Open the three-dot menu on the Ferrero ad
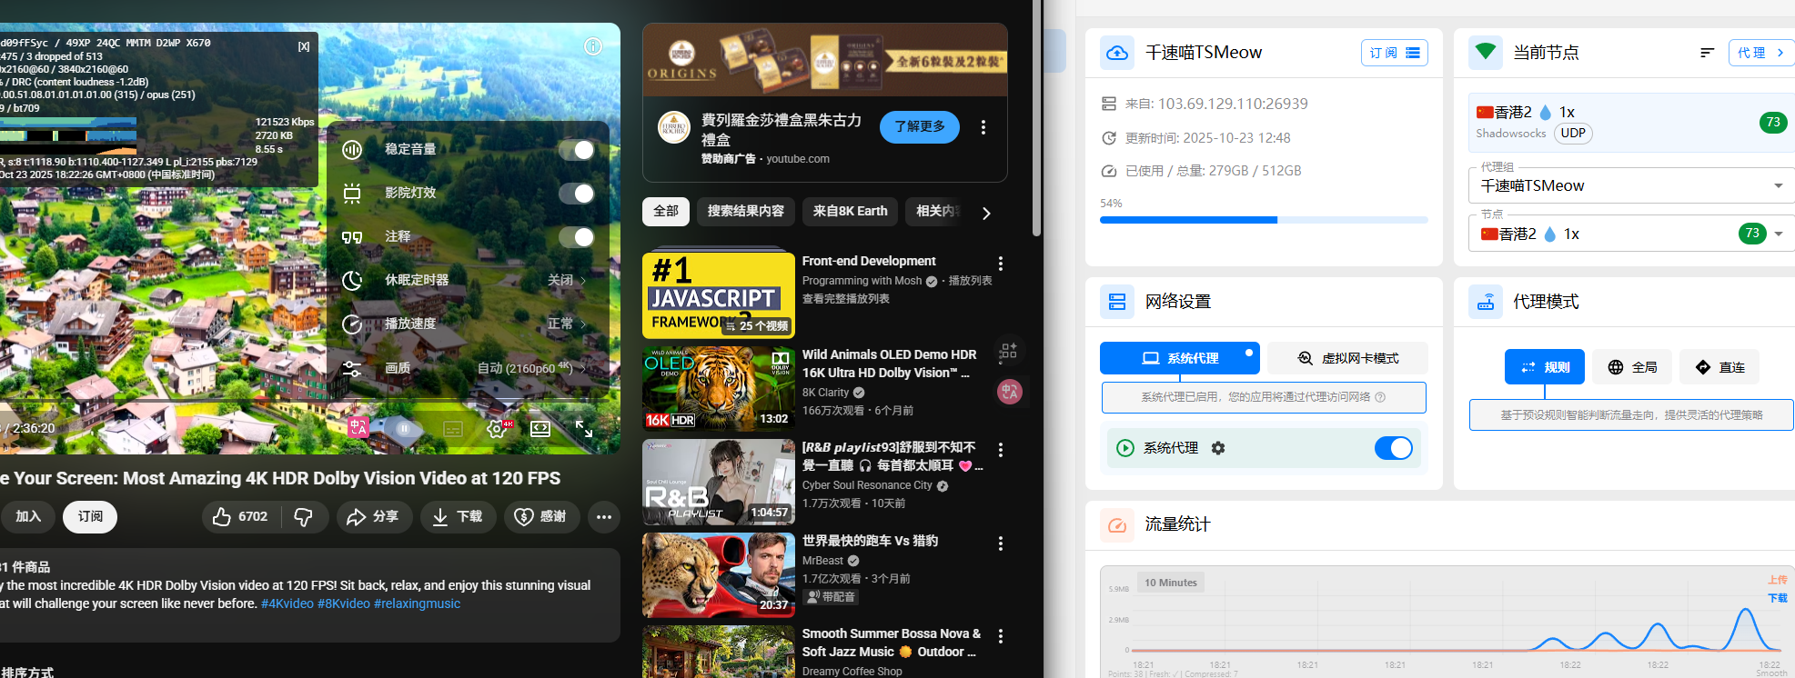Image resolution: width=1795 pixels, height=678 pixels. (983, 127)
